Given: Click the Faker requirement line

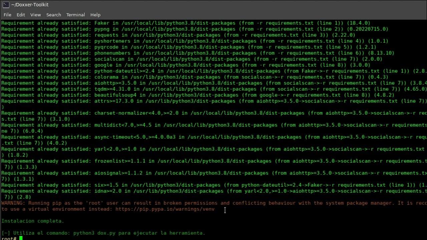Looking at the screenshot, I should tap(186, 23).
